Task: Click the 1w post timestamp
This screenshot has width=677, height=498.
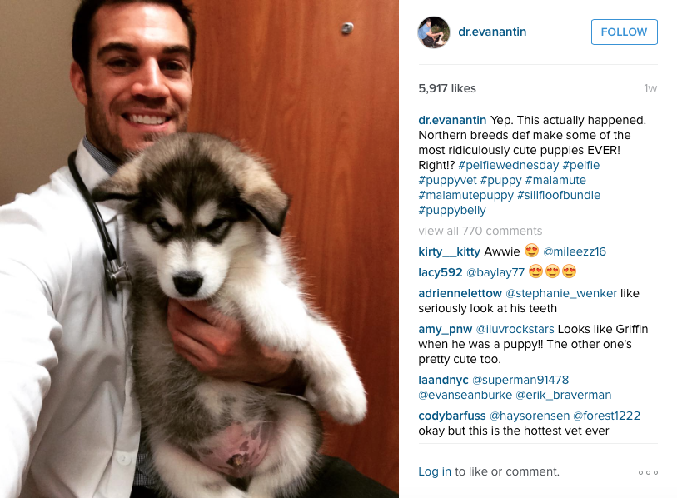Action: point(650,88)
